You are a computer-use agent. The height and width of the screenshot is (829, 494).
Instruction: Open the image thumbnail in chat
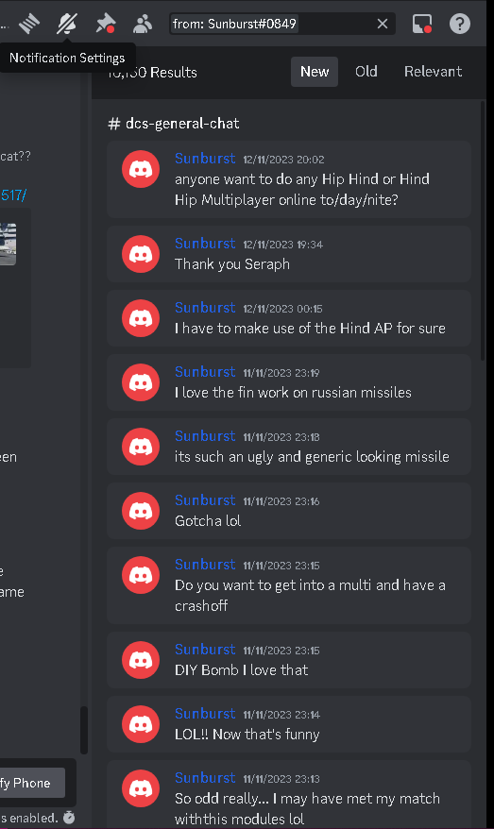[8, 245]
